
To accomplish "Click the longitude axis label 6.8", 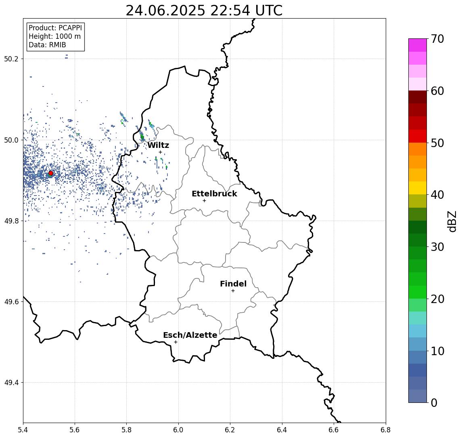I will [x=386, y=430].
